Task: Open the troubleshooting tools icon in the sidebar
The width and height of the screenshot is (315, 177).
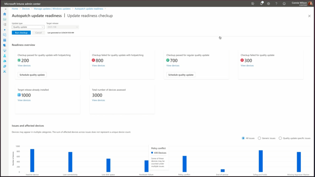Action: 5,72
